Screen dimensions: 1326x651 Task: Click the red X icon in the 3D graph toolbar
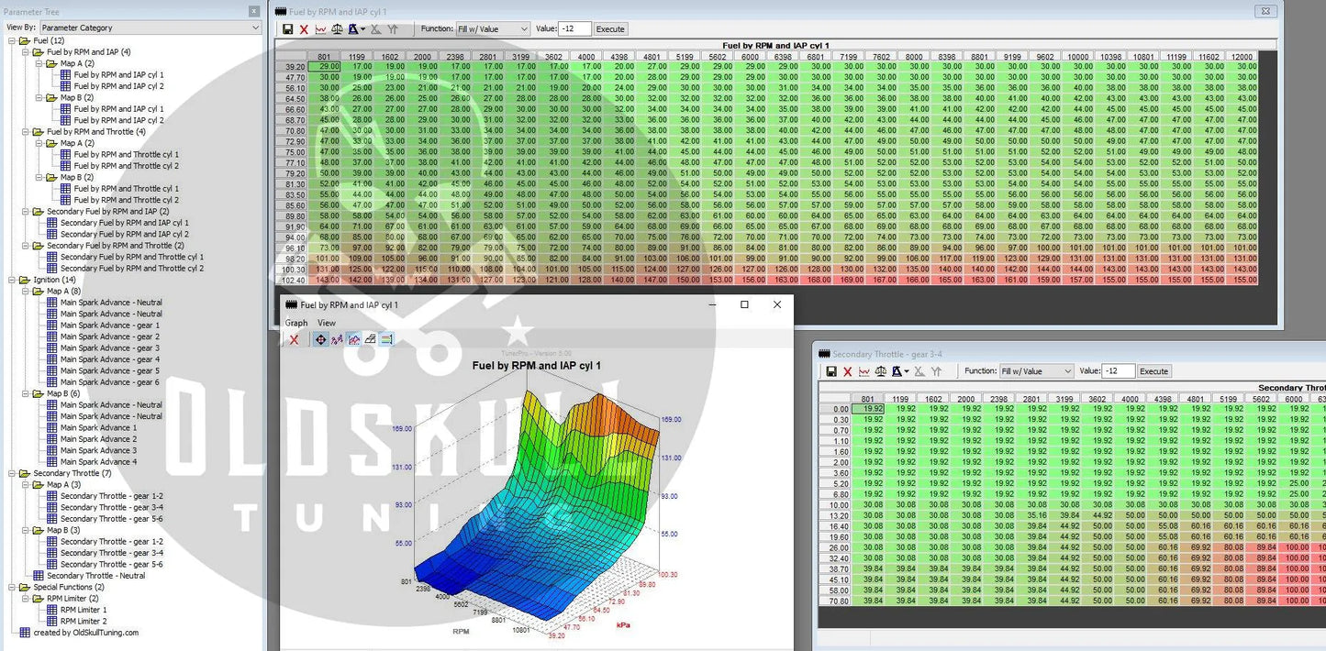click(294, 339)
